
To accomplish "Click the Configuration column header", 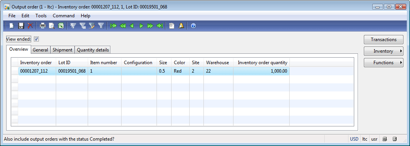I will (139, 63).
